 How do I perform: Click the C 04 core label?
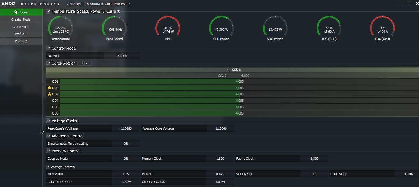tap(55, 101)
